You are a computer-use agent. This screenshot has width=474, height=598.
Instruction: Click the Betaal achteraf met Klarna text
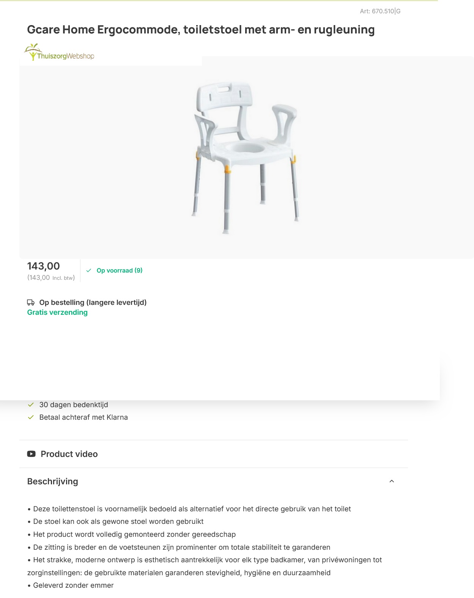(83, 417)
